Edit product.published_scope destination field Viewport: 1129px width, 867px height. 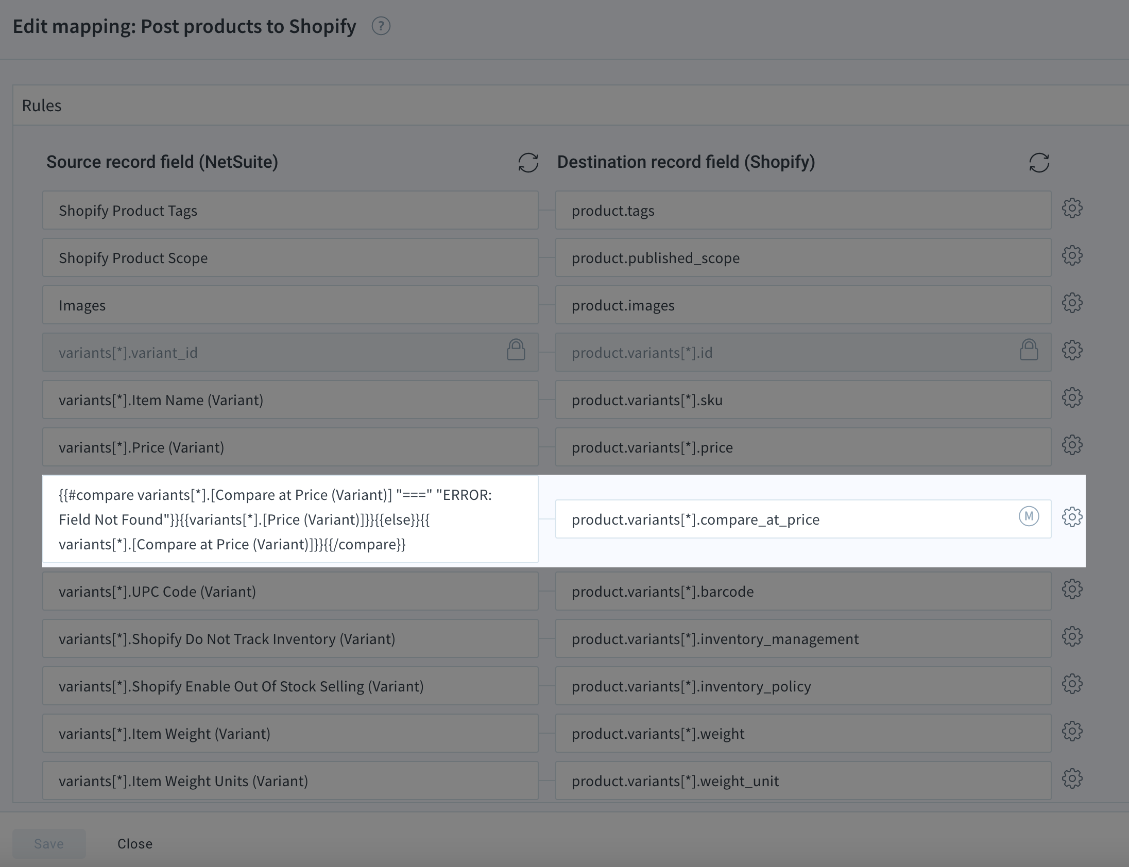click(803, 258)
